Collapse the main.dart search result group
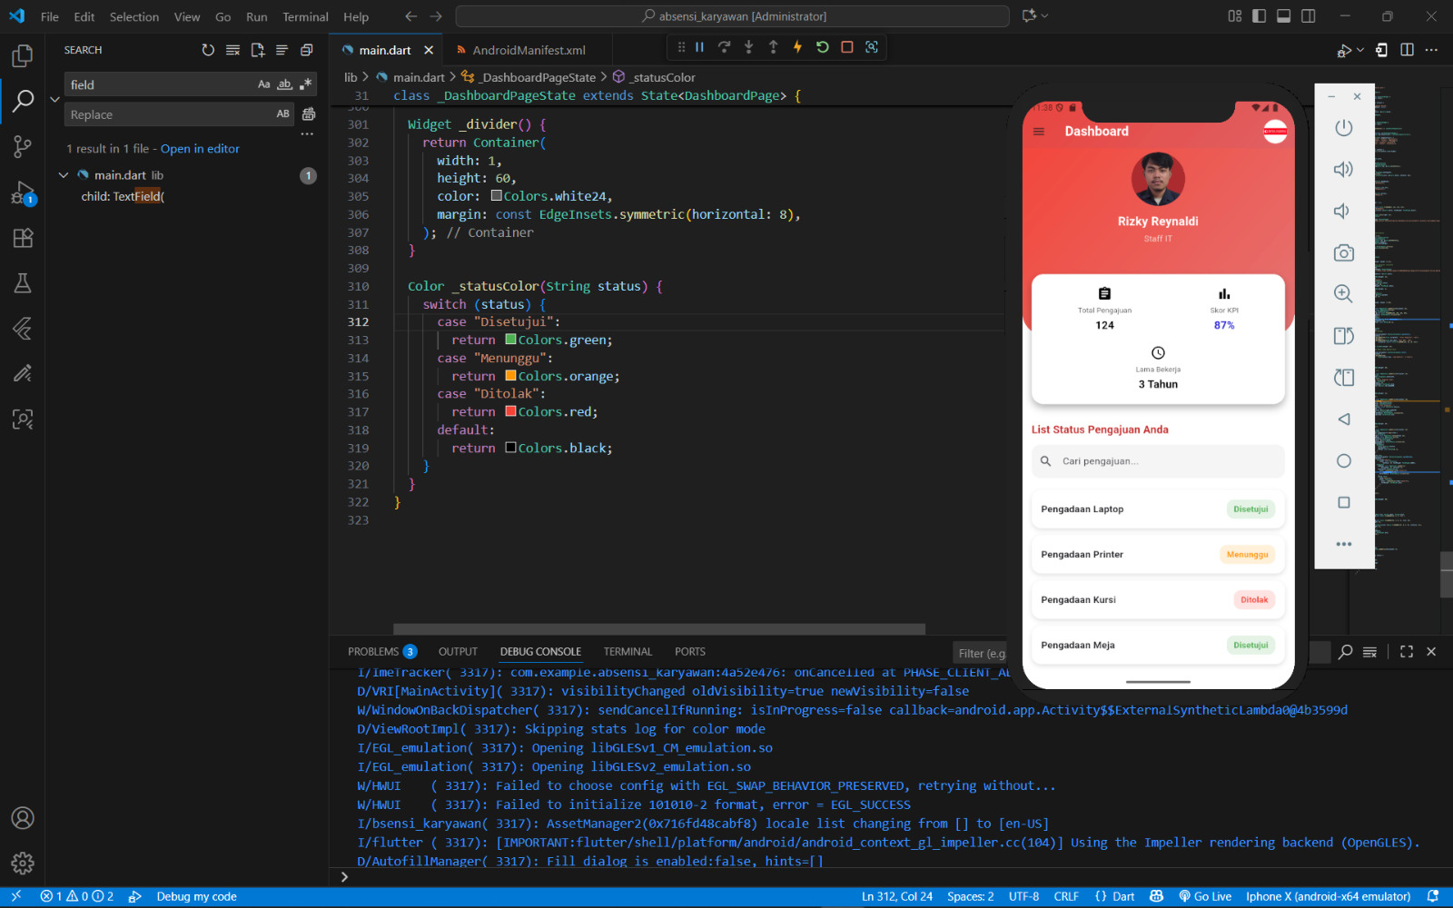 pyautogui.click(x=64, y=175)
